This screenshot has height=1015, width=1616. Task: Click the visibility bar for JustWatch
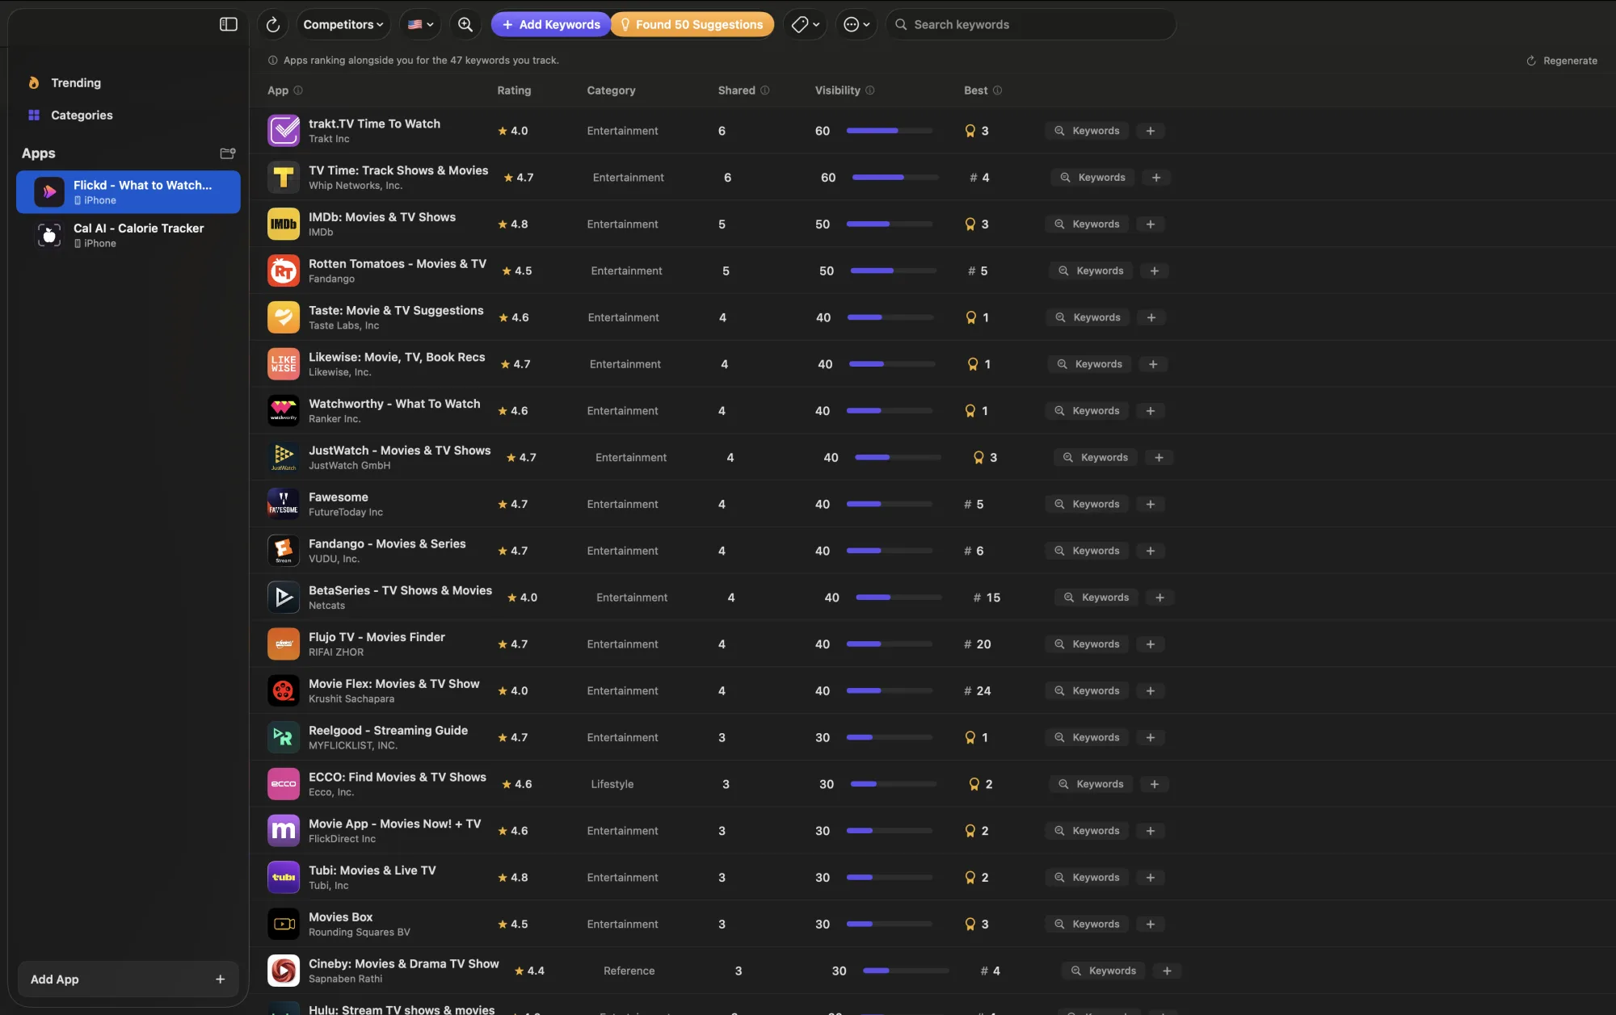point(898,457)
